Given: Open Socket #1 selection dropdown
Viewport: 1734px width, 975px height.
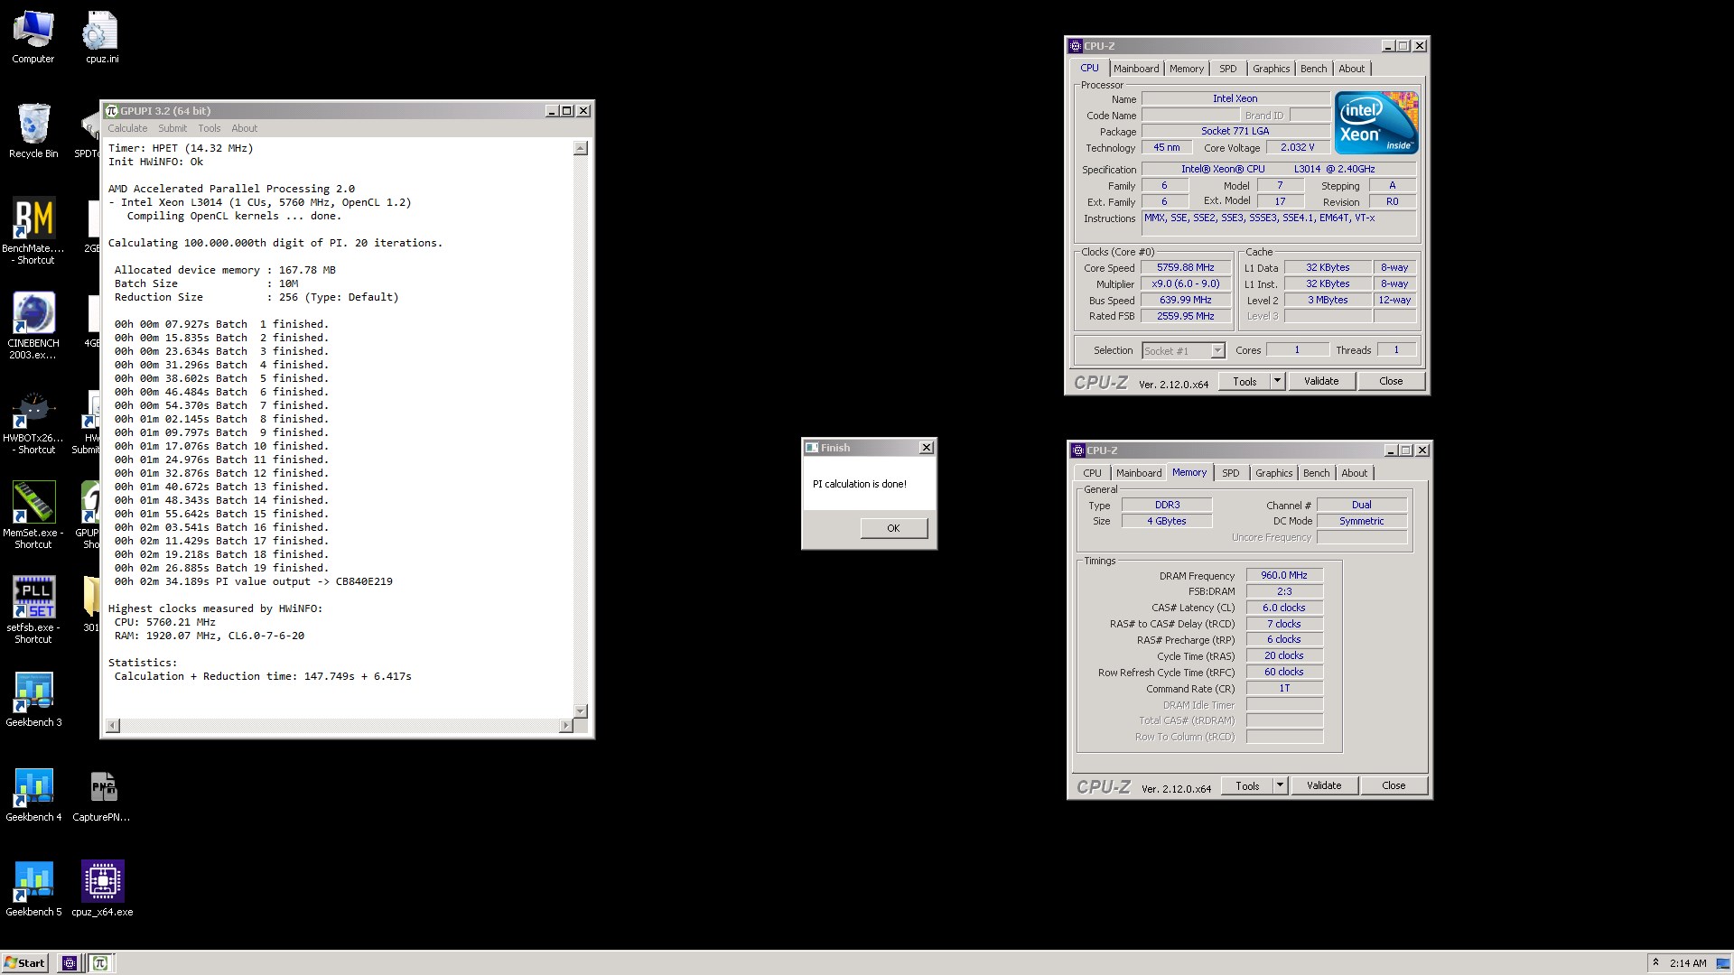Looking at the screenshot, I should click(1183, 351).
